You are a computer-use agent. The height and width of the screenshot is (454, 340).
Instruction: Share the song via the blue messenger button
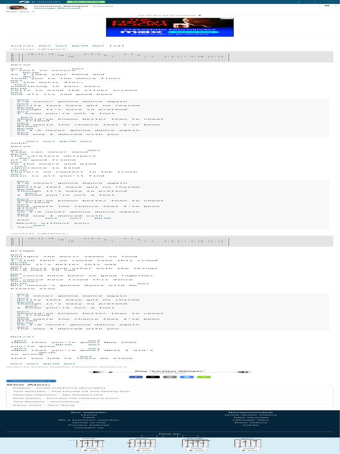(x=187, y=377)
